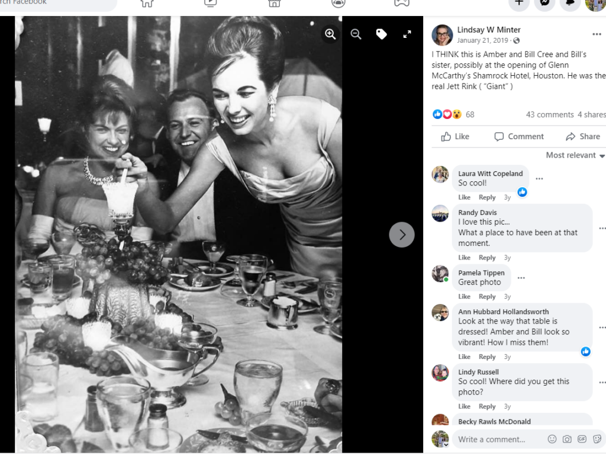Viewport: 606px width, 455px height.
Task: Add a GIF to the comment
Action: coord(582,439)
